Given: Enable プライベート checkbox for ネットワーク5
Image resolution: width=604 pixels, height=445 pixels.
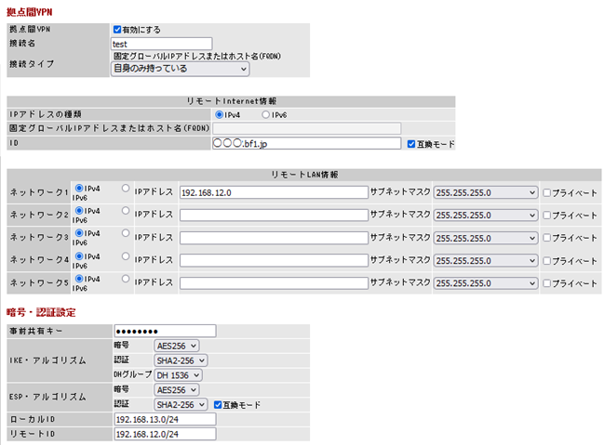Looking at the screenshot, I should [547, 282].
